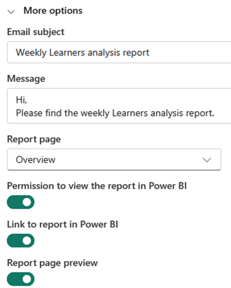Collapse the More options chevron
Screen dimensions: 231x288
[x=11, y=12]
